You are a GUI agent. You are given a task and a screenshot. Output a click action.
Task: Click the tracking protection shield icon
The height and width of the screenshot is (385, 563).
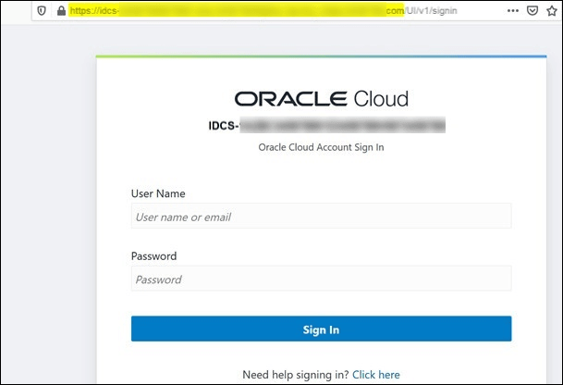pyautogui.click(x=42, y=11)
